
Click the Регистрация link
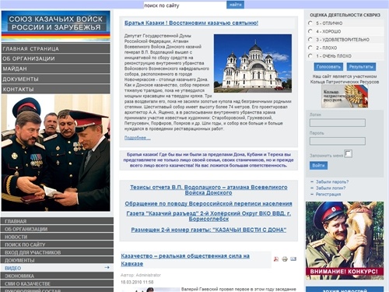pos(328,194)
